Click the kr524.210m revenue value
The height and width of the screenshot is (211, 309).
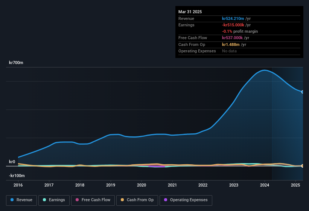click(x=233, y=18)
